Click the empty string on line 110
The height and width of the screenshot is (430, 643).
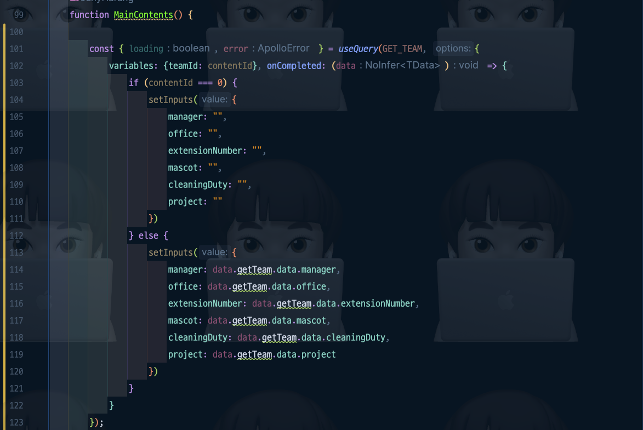pos(217,200)
